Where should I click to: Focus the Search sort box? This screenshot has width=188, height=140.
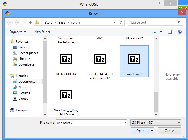155,23
